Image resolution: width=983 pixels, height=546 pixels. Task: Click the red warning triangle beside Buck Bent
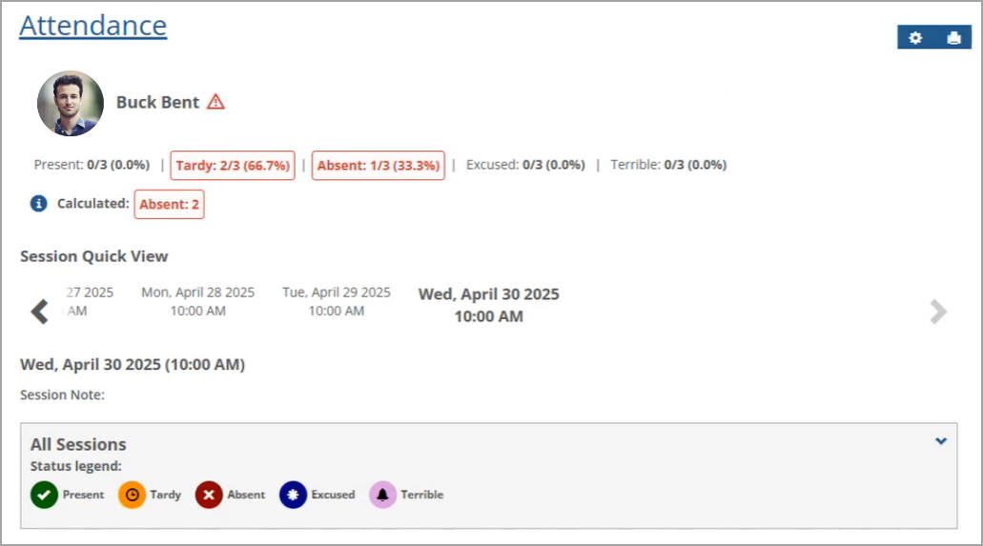coord(215,102)
